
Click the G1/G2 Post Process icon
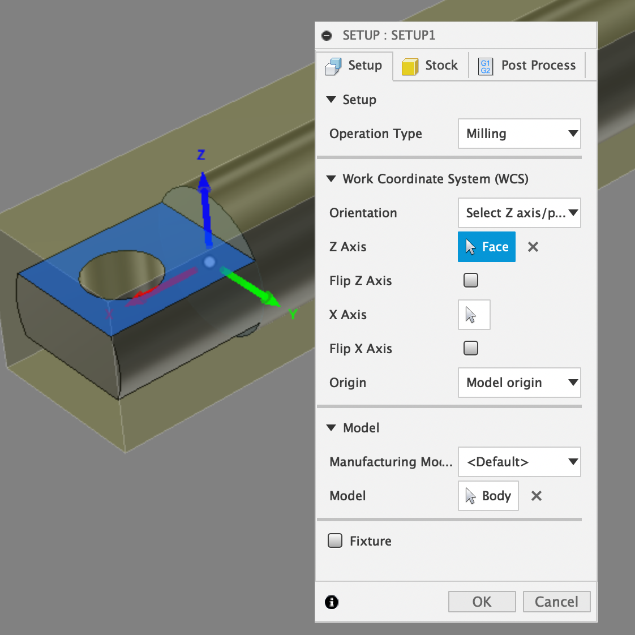[485, 66]
